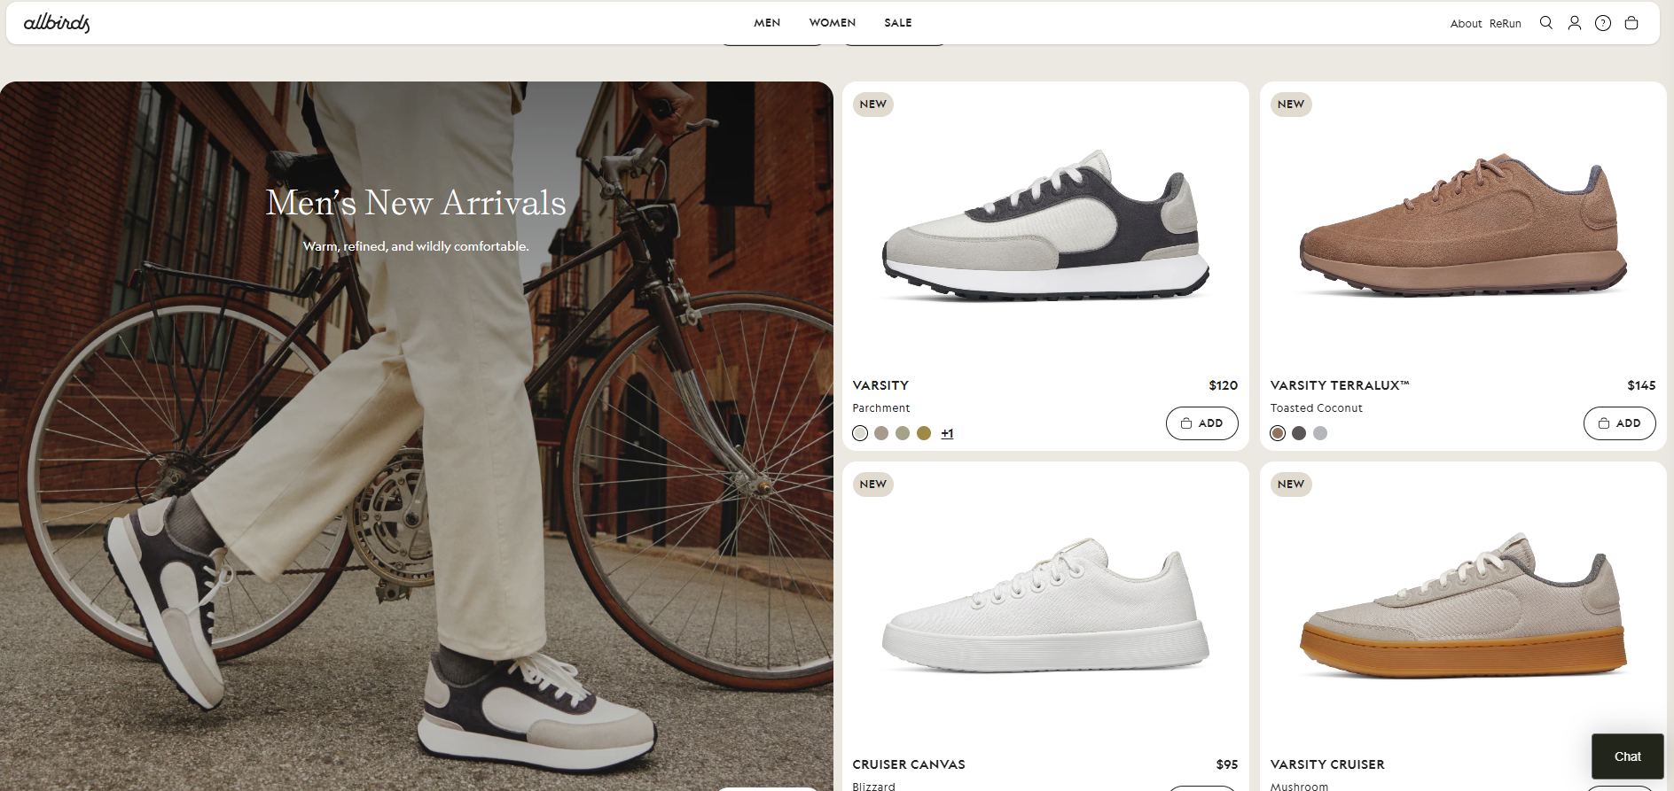Choose the light gray Varsity Terralux swatch

tap(1320, 433)
